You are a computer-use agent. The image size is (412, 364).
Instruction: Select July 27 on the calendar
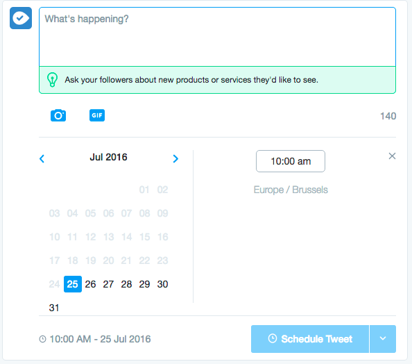pyautogui.click(x=108, y=284)
